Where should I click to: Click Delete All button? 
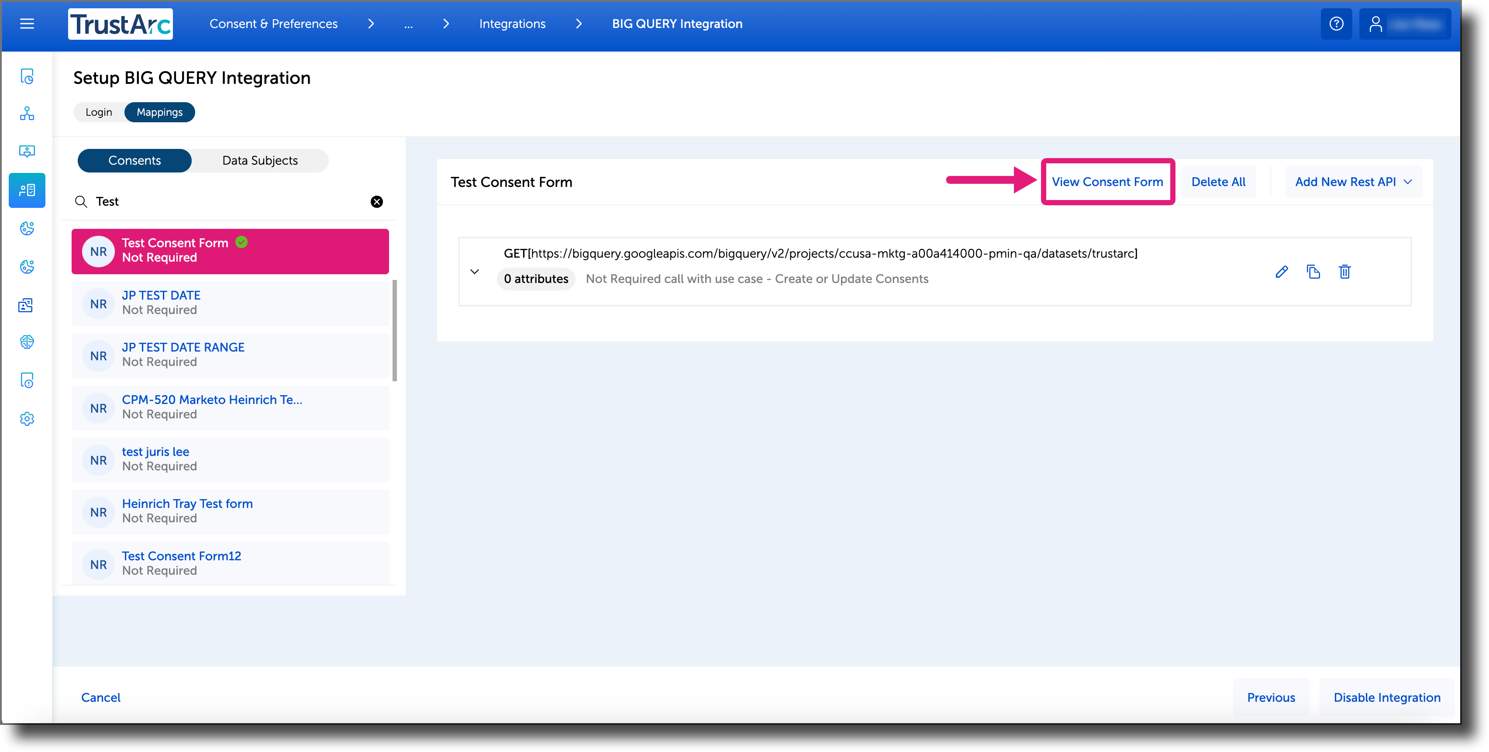pos(1218,182)
